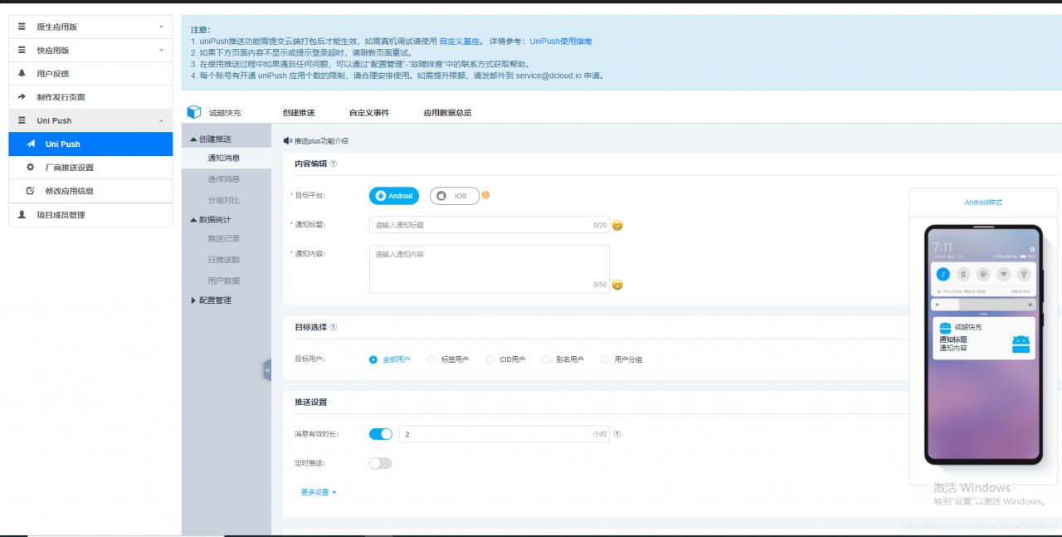This screenshot has height=537, width=1062.
Task: Click the 项目成员管理 user icon
Action: pyautogui.click(x=23, y=215)
